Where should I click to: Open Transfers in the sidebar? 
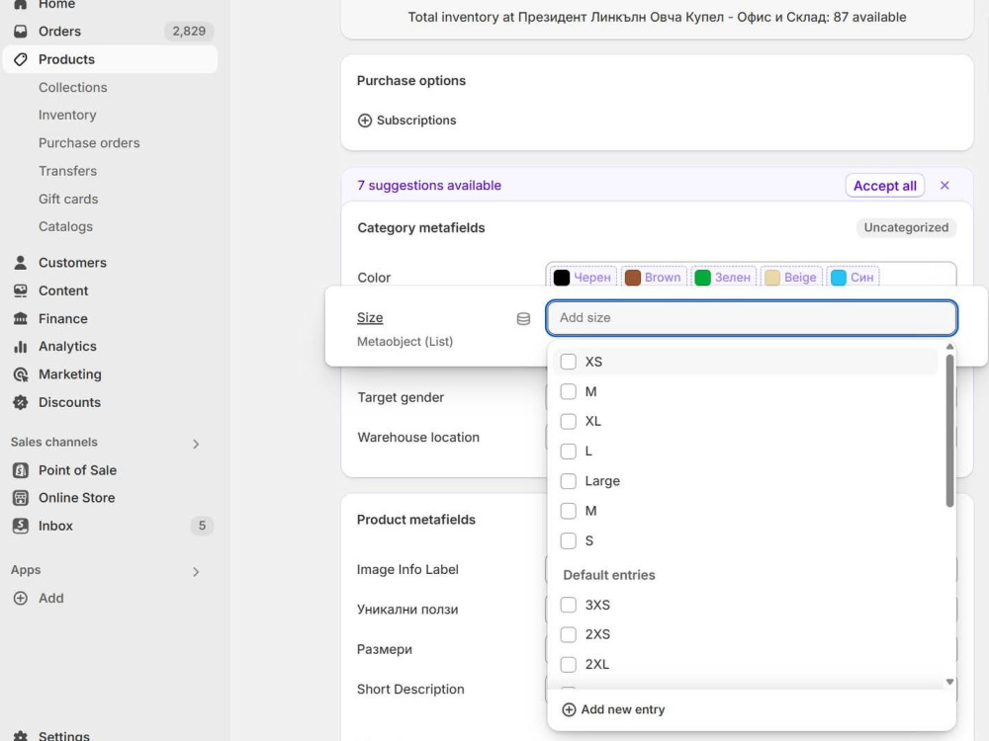(x=67, y=171)
